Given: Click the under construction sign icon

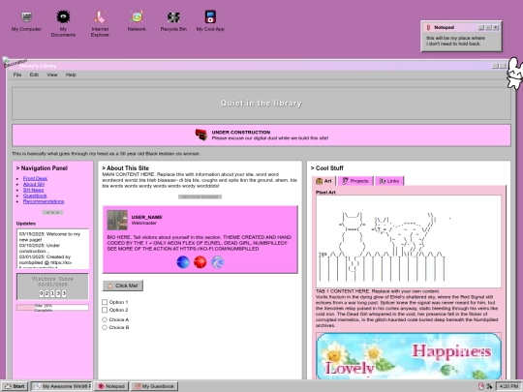Looking at the screenshot, I should click(x=201, y=135).
